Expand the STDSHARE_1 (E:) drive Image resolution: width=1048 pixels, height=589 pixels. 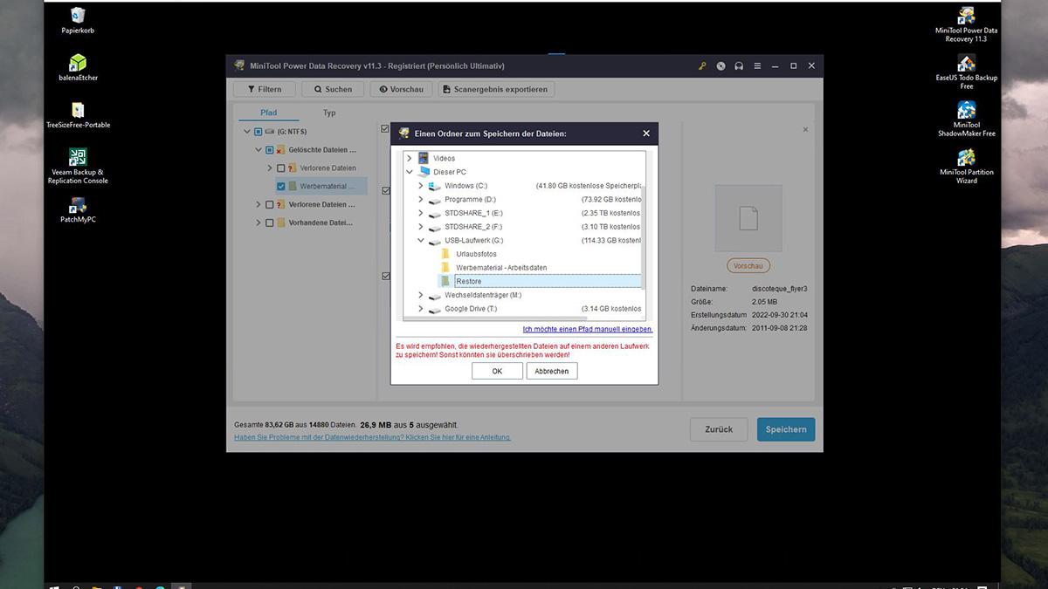[x=420, y=213]
